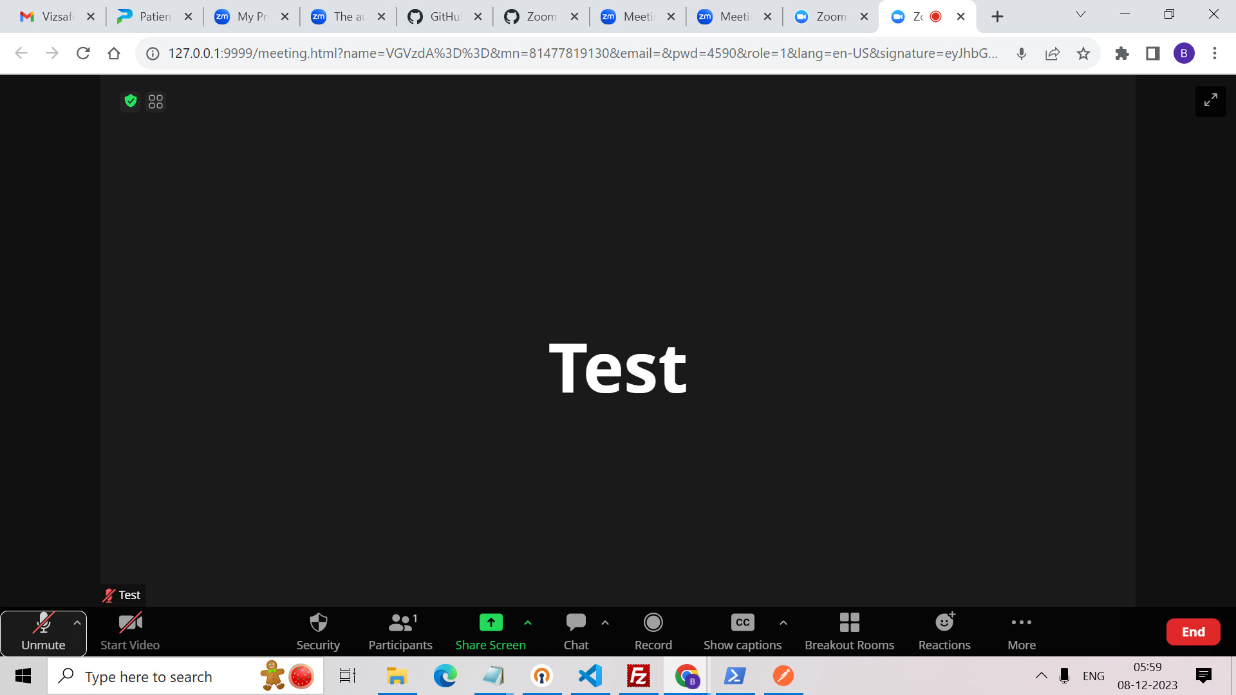1236x695 pixels.
Task: End the meeting with red End button
Action: click(1193, 632)
